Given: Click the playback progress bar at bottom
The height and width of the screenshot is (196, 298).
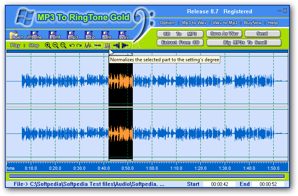Looking at the screenshot, I should 147,176.
